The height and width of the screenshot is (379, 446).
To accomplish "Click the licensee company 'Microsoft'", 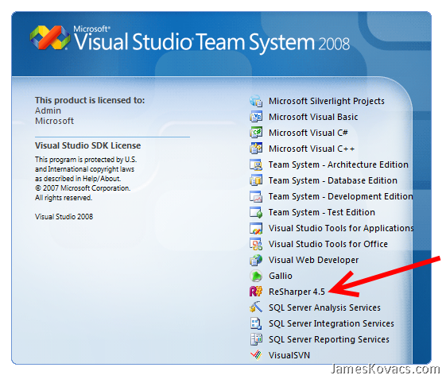I will (54, 121).
